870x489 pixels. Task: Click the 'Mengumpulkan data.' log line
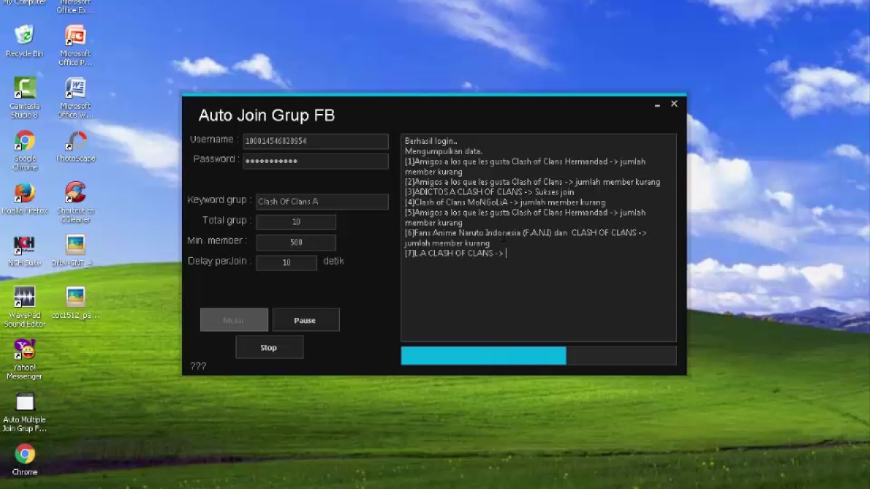(443, 151)
